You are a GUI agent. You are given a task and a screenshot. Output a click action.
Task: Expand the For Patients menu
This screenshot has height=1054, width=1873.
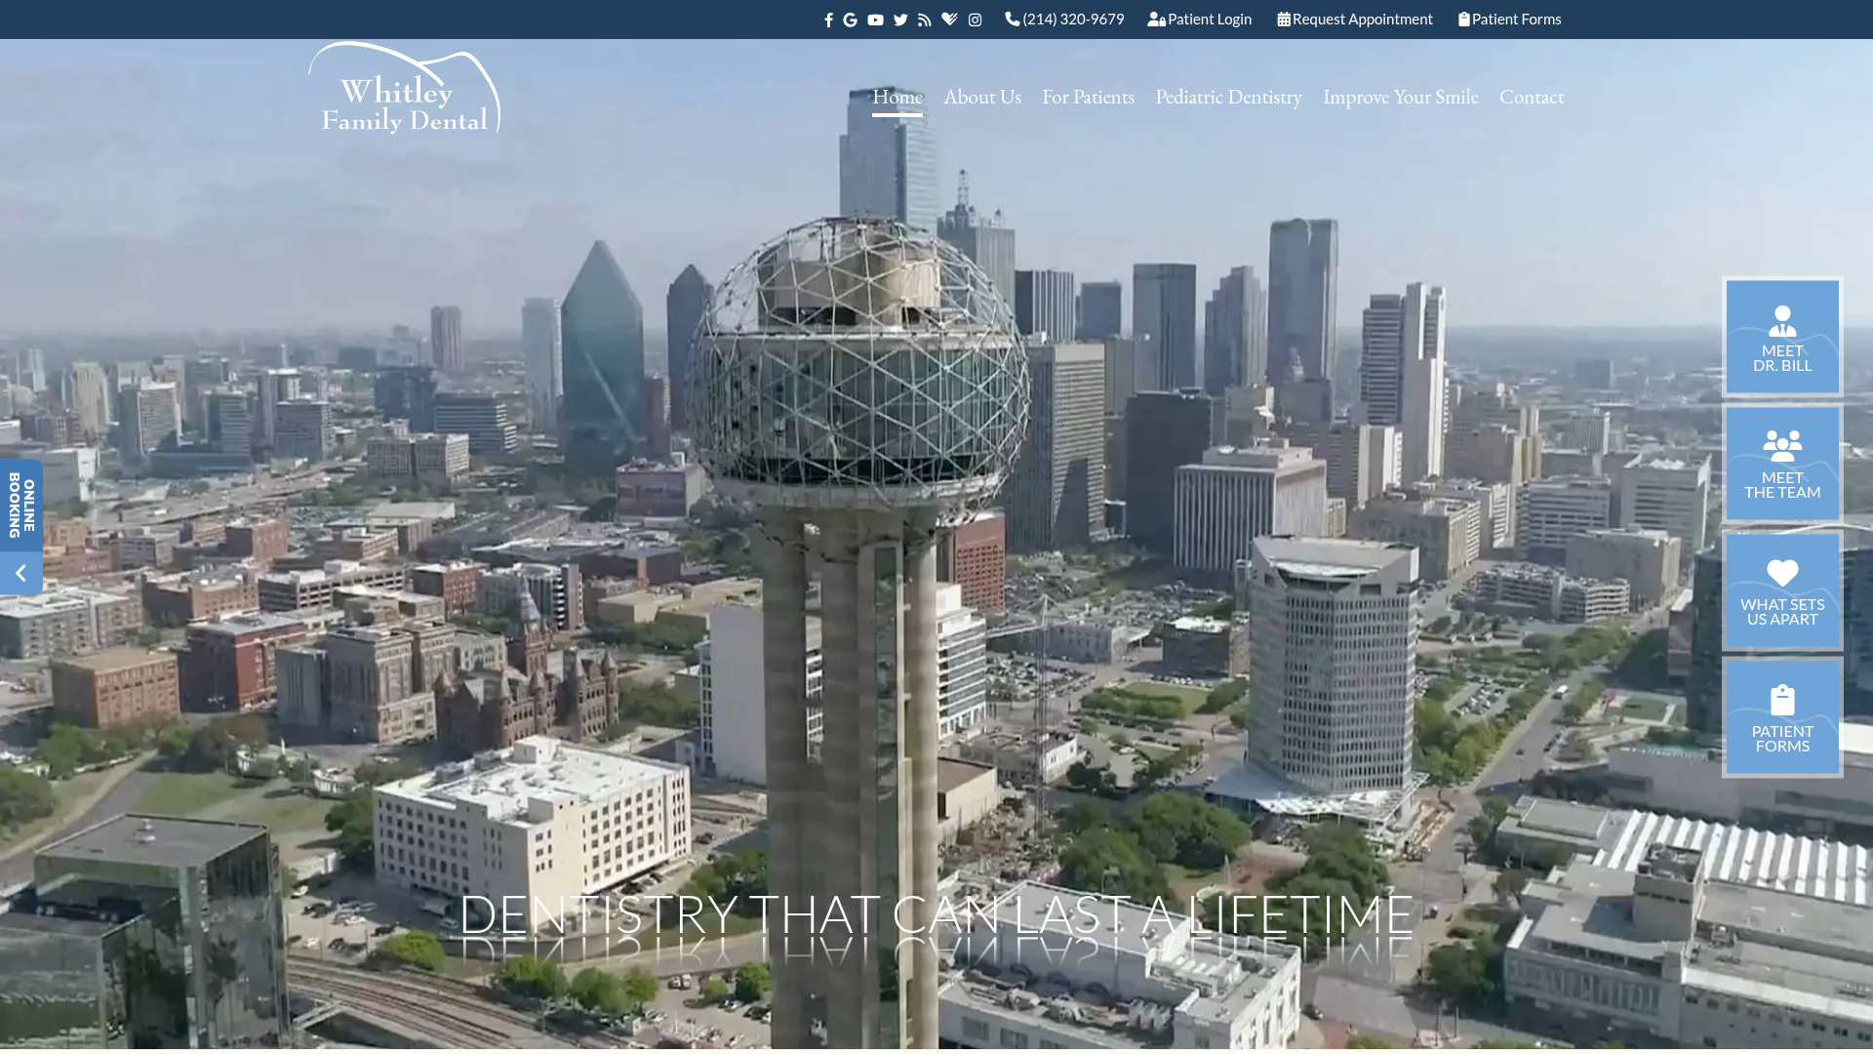pyautogui.click(x=1088, y=97)
